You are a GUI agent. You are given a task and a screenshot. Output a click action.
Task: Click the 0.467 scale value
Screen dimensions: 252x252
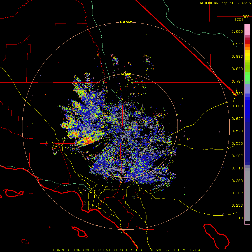(237, 156)
